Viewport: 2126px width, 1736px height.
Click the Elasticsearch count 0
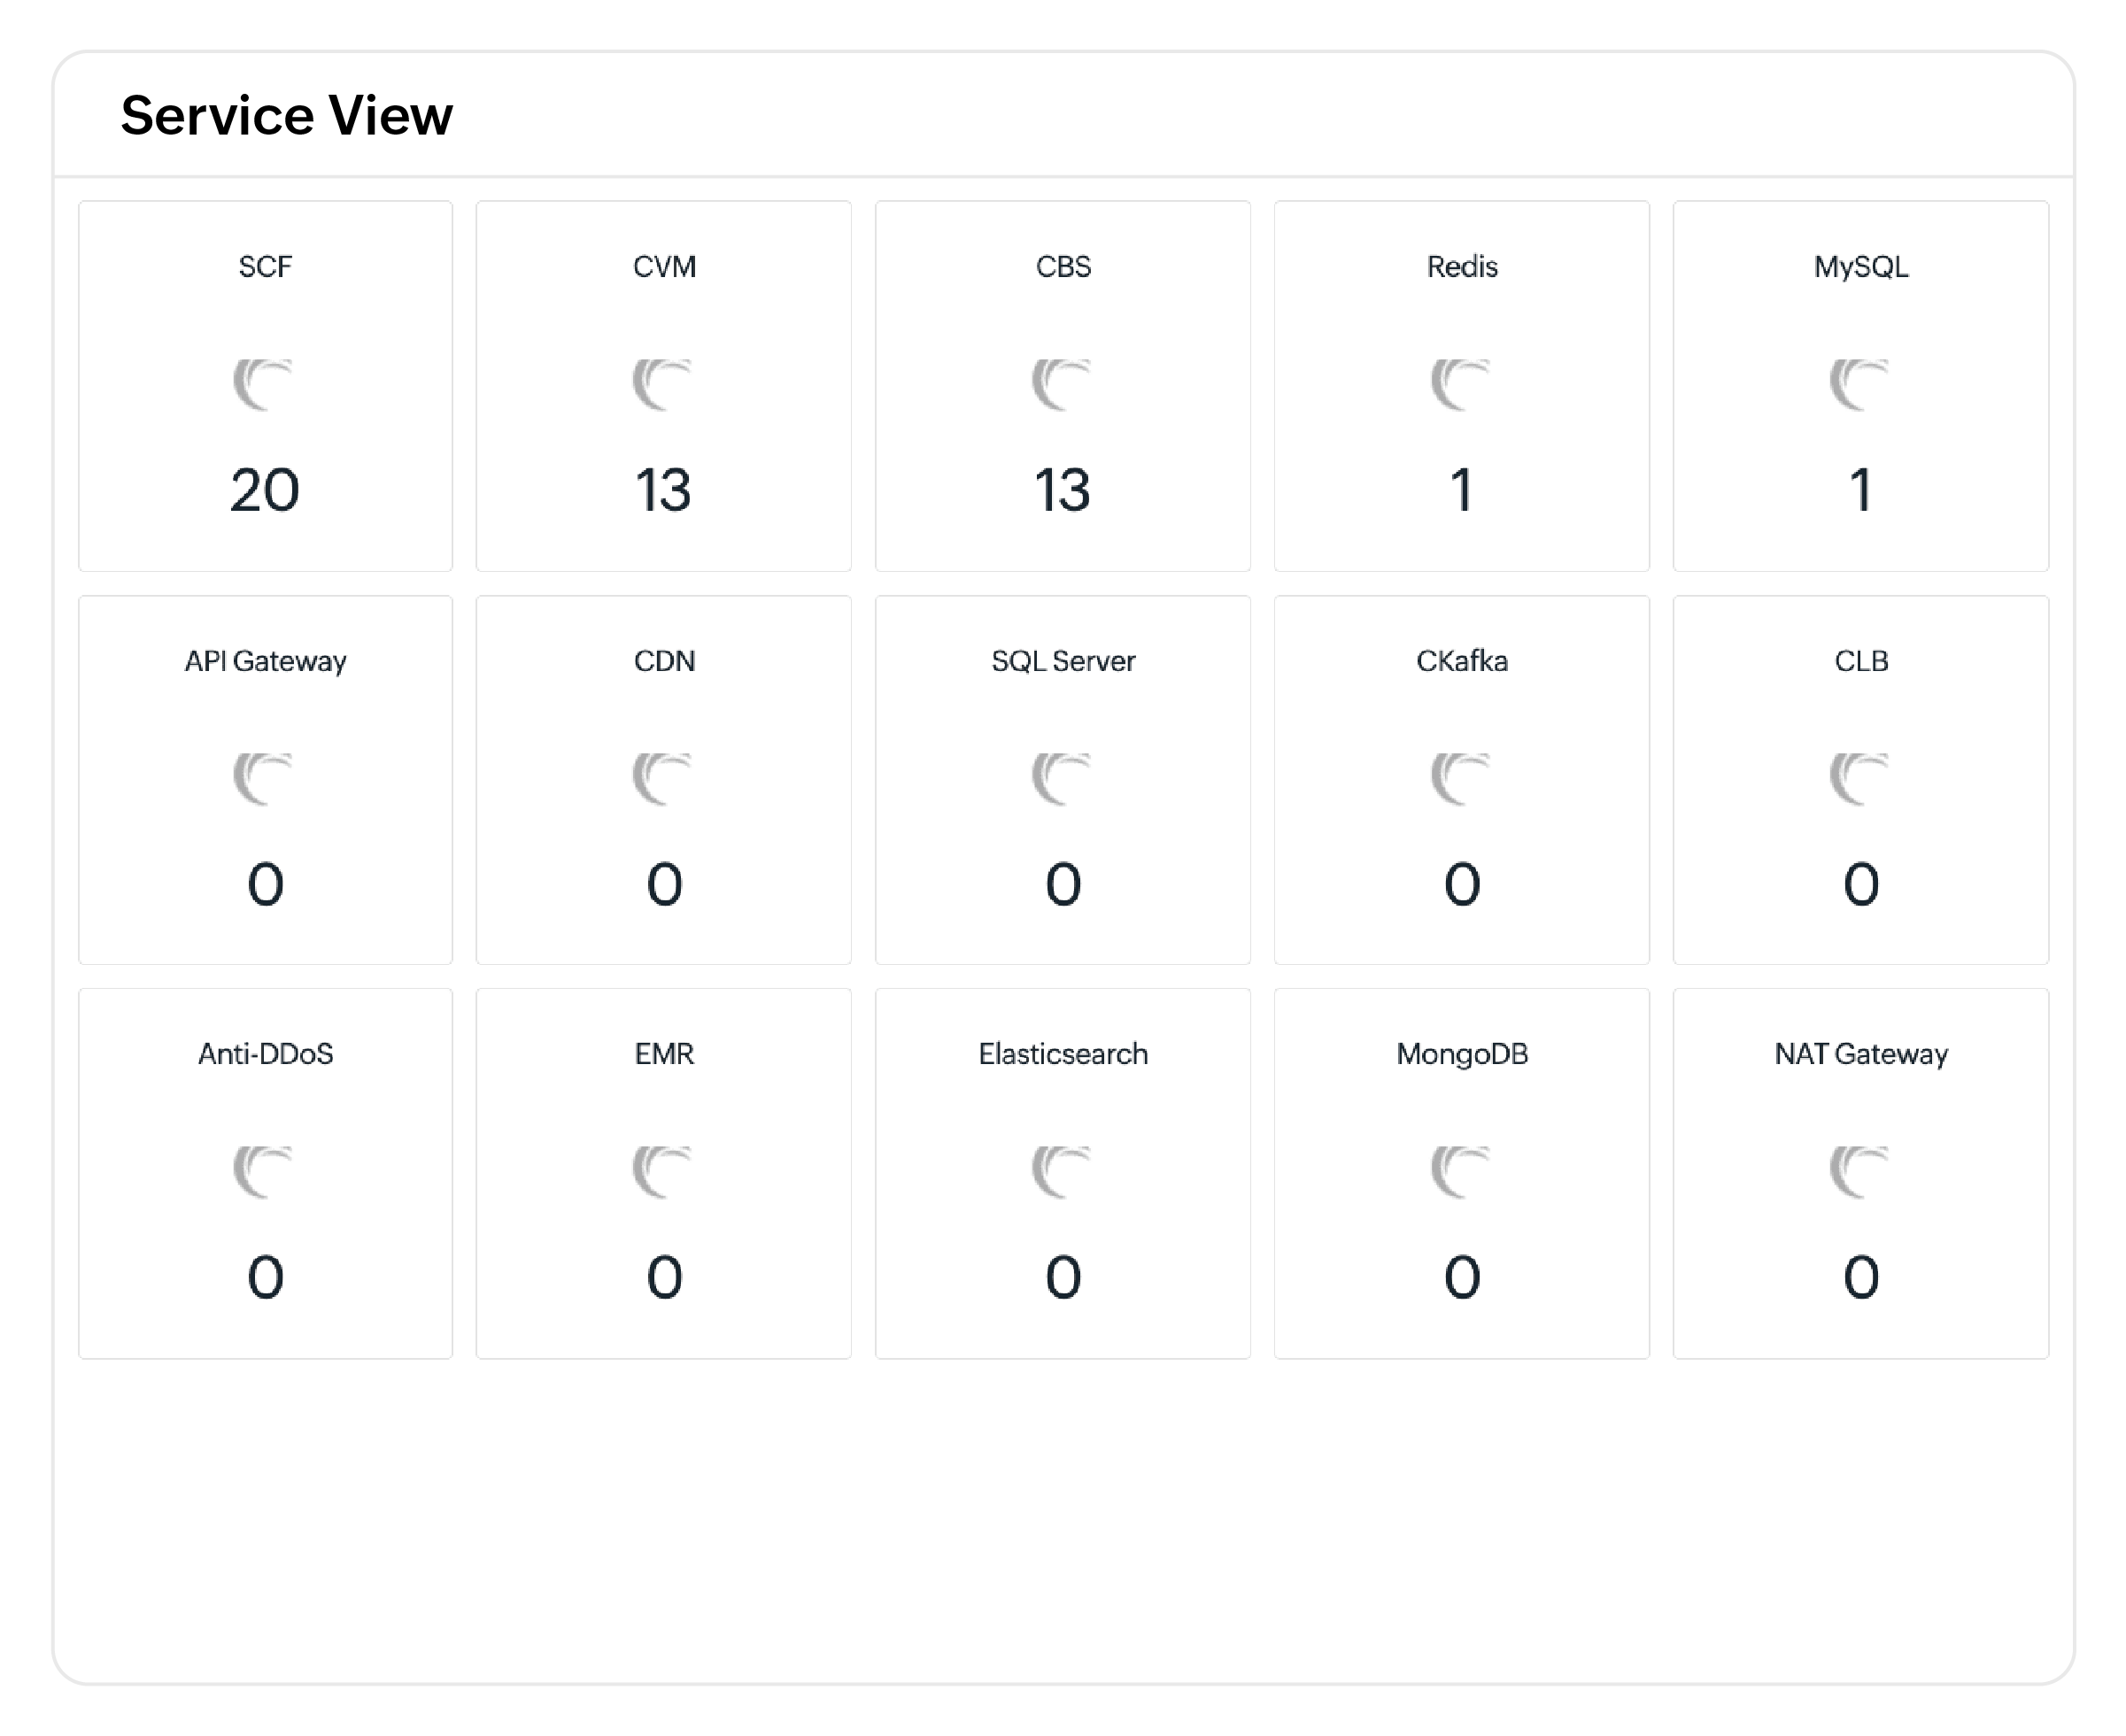tap(1063, 1277)
